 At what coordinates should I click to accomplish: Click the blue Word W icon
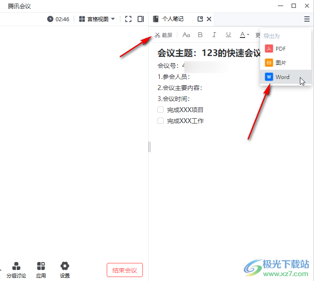coord(269,77)
